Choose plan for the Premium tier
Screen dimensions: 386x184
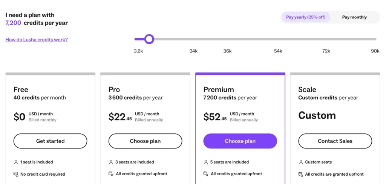(240, 141)
